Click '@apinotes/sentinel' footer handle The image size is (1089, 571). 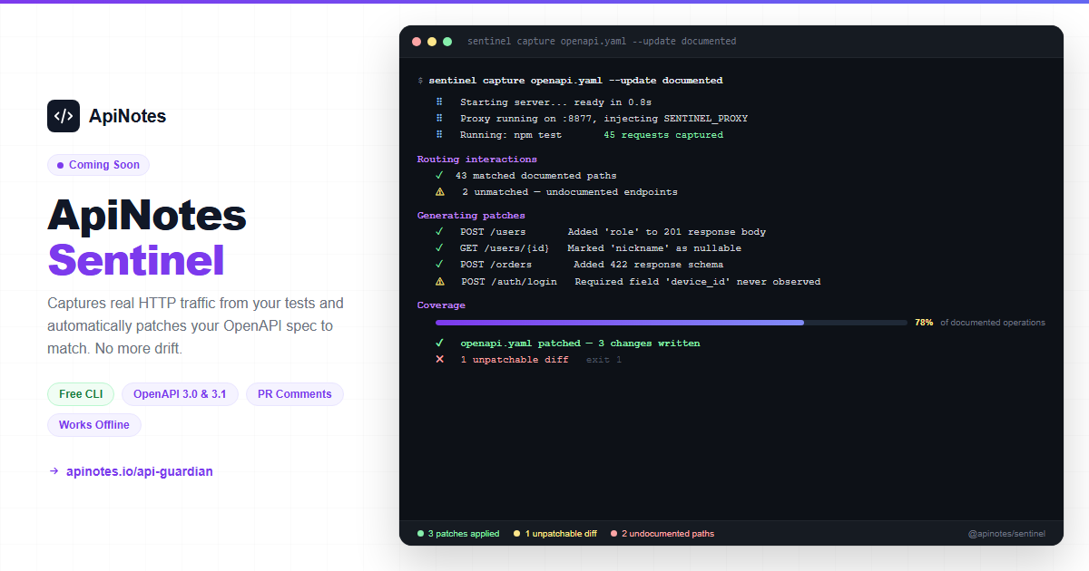1006,534
